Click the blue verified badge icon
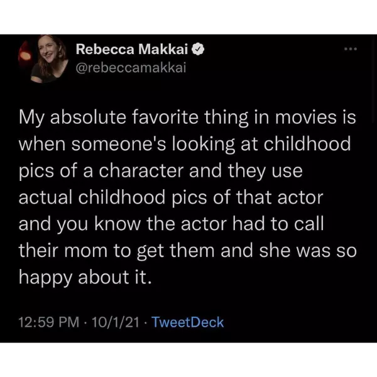377x377 pixels. [x=197, y=50]
